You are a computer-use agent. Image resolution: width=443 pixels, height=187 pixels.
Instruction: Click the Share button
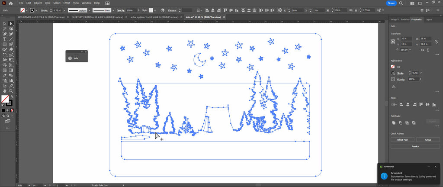391,3
